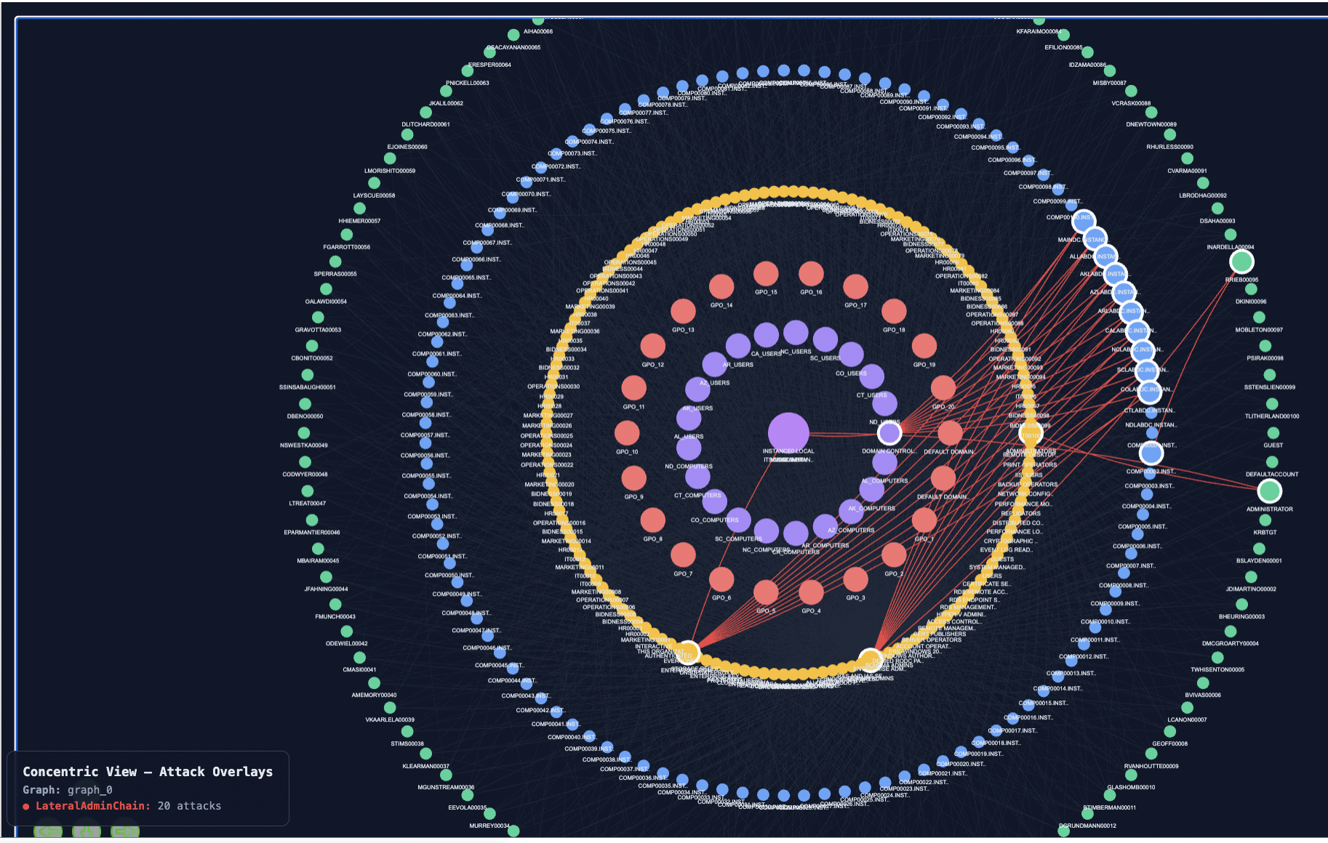1328x843 pixels.
Task: Pick the GPO_13 node
Action: (683, 312)
